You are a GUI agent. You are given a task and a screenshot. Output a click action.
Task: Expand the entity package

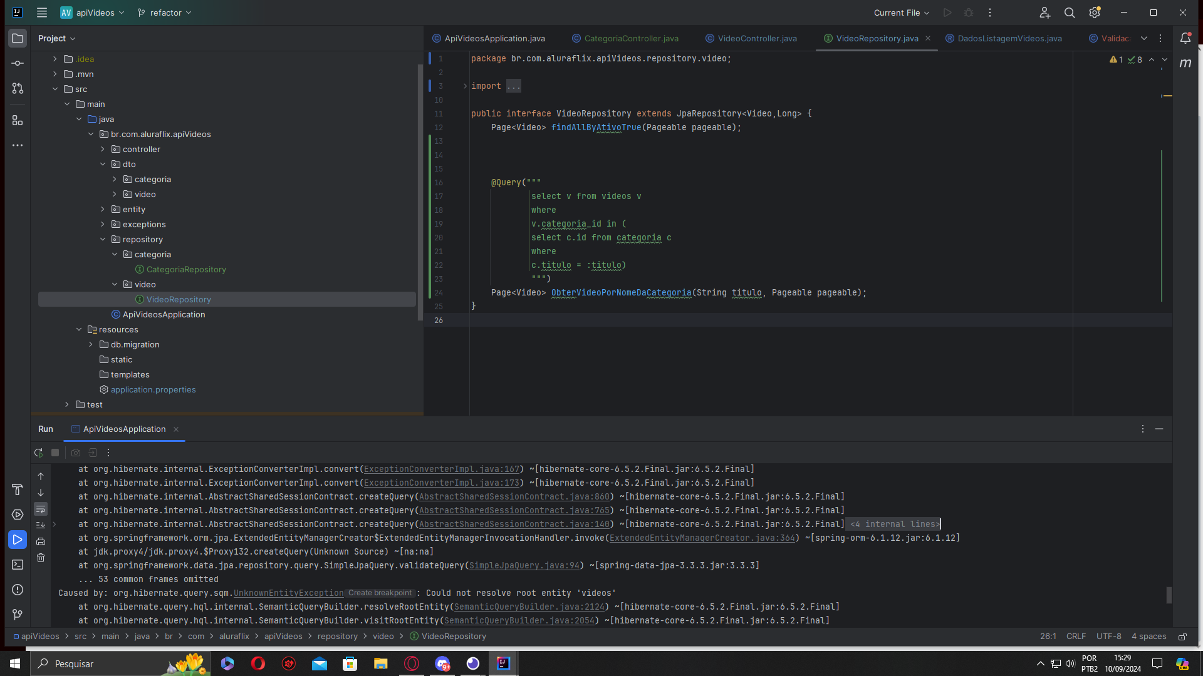[x=103, y=209]
